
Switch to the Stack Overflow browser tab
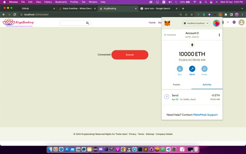pos(77,8)
